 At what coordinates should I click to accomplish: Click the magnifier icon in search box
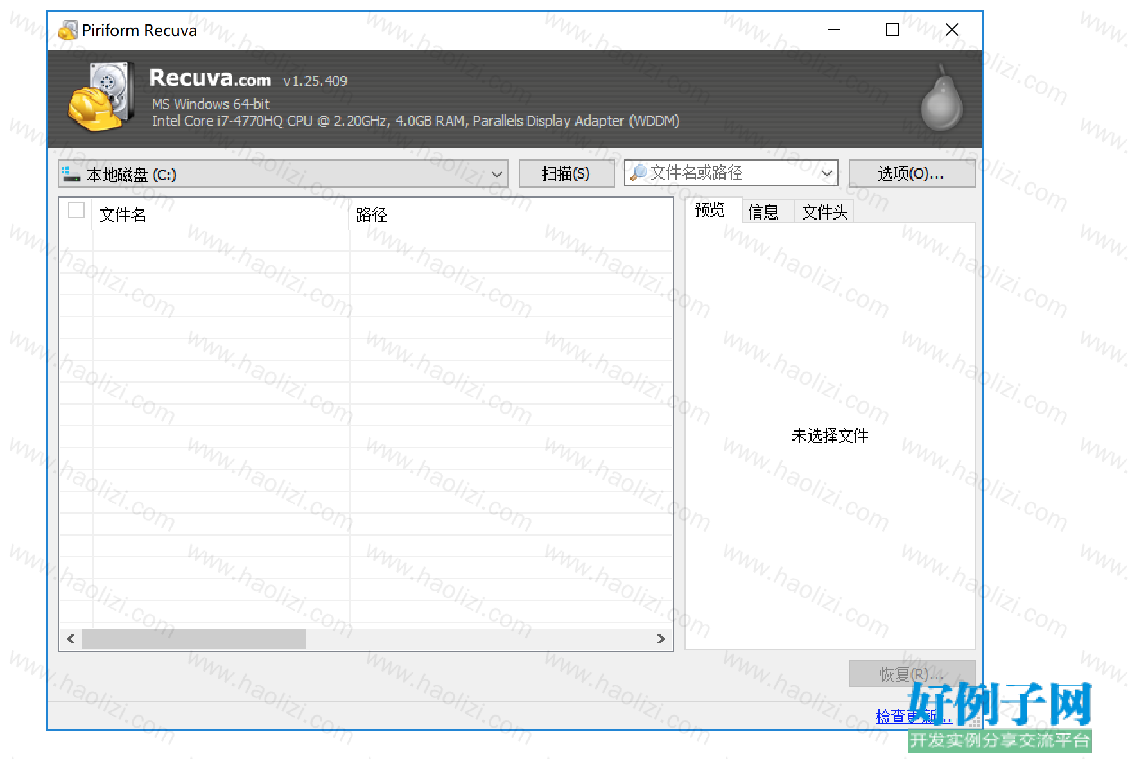coord(638,173)
